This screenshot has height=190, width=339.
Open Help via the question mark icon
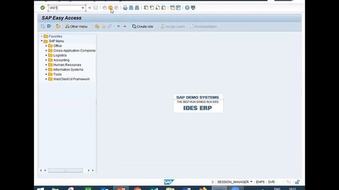(x=187, y=8)
